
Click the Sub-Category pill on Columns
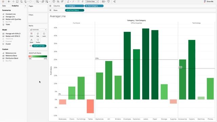[94, 6]
